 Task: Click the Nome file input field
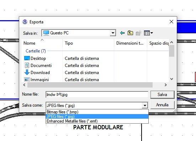97,95
